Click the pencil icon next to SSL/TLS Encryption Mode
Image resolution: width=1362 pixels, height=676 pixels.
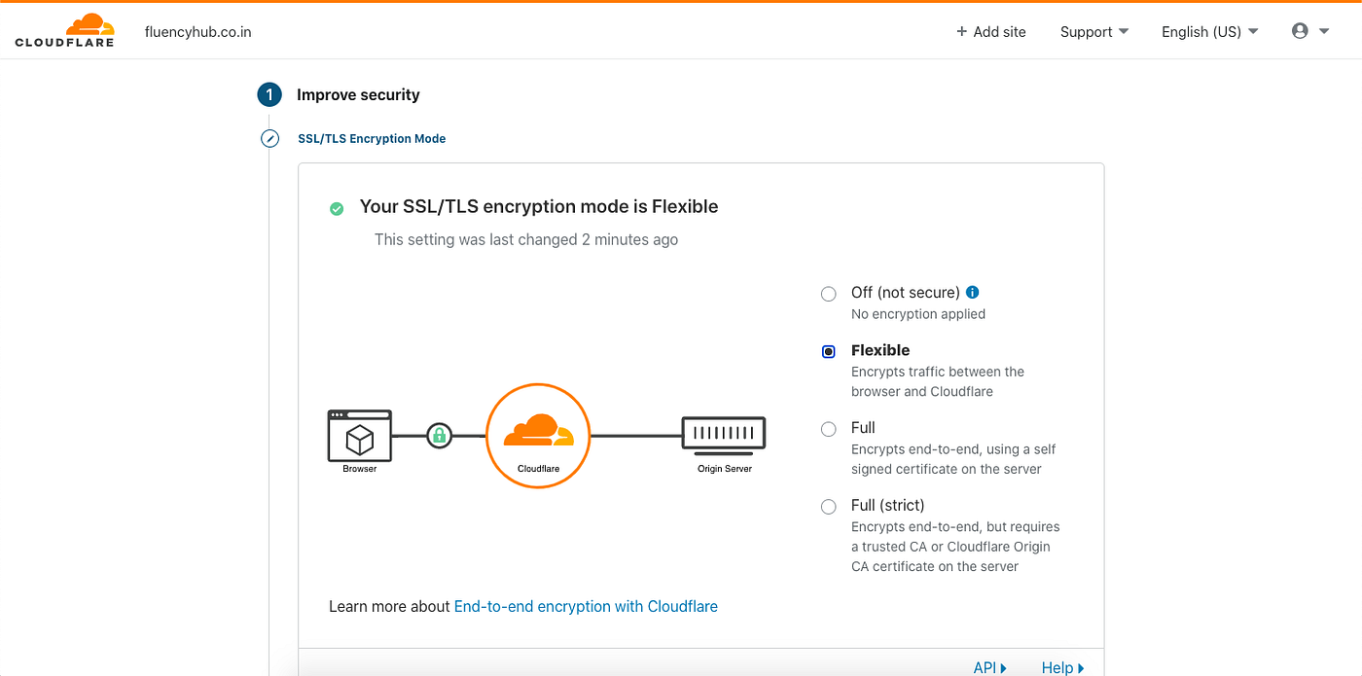pos(269,138)
